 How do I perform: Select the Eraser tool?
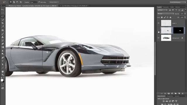3,44
